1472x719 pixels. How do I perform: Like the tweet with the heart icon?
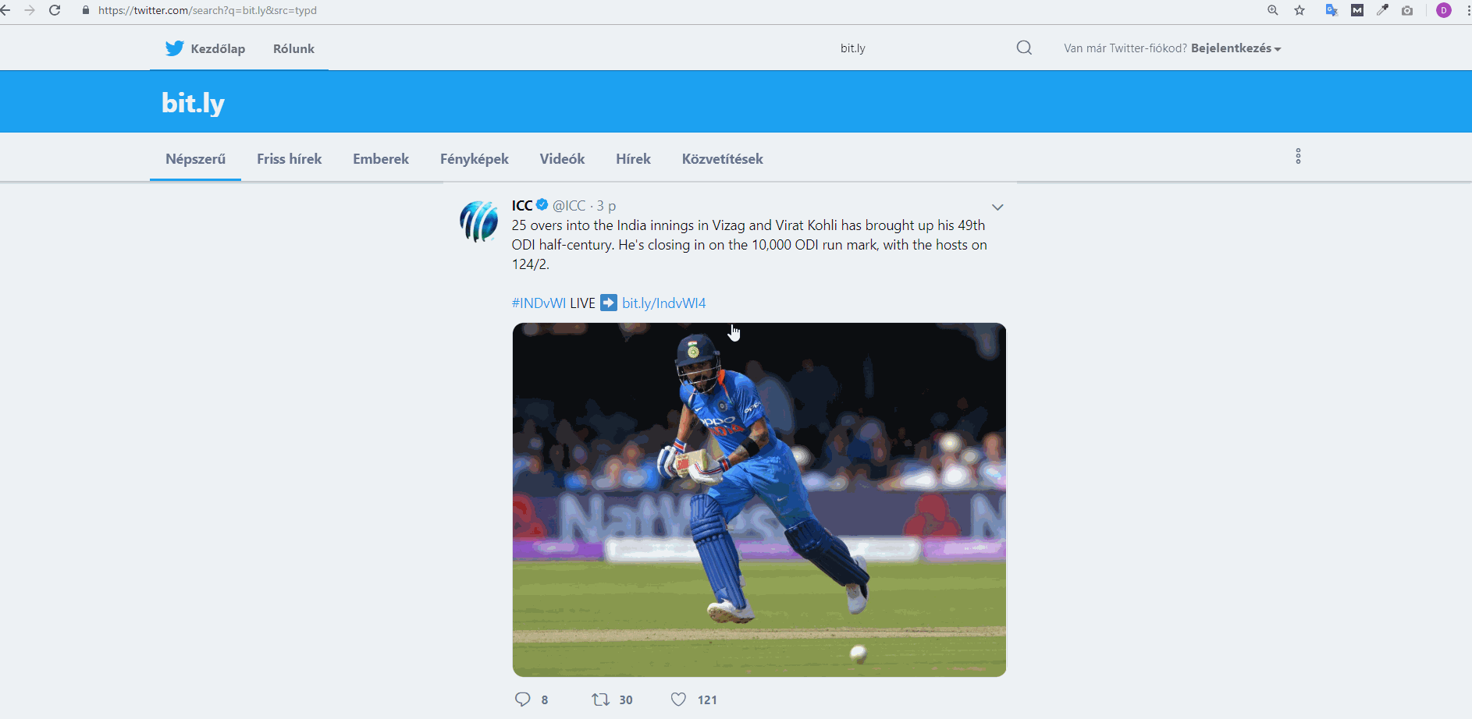(679, 700)
